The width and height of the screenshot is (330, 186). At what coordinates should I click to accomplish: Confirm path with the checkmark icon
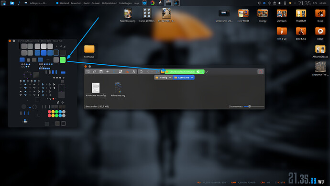[207, 72]
